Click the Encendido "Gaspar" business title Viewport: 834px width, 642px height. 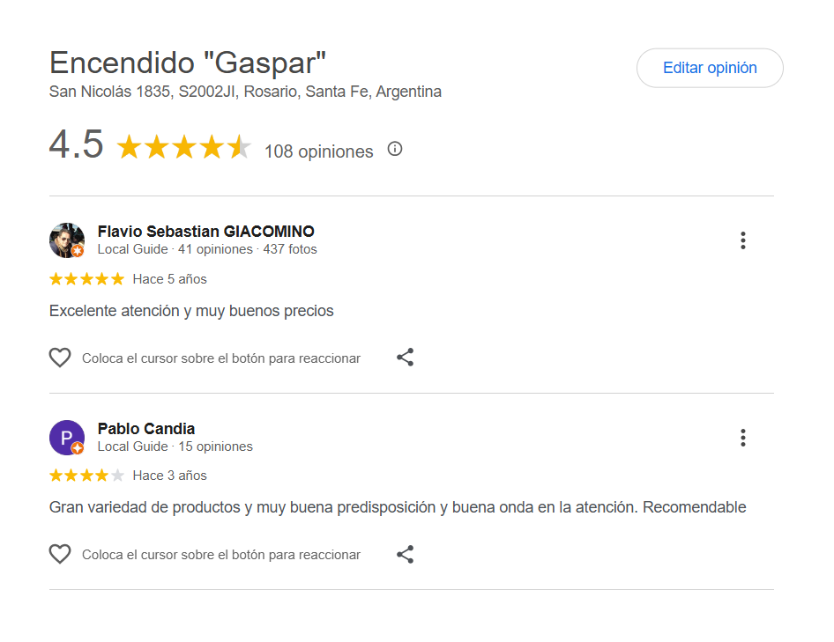[188, 63]
